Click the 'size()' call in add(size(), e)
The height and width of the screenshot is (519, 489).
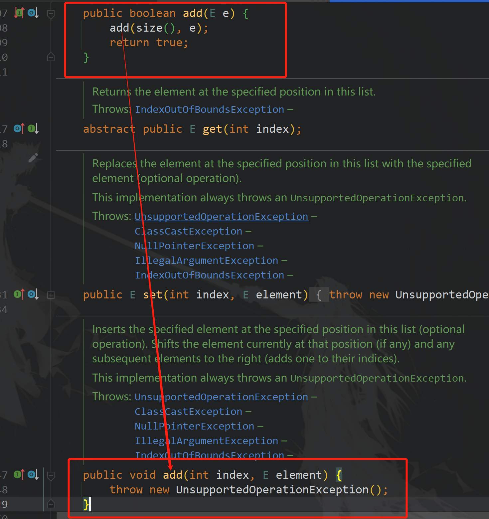[x=156, y=28]
